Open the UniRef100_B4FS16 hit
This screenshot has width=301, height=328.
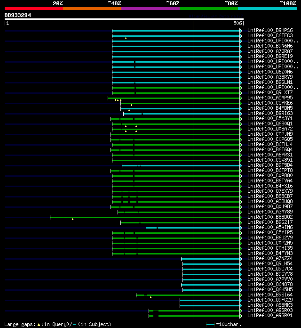pyautogui.click(x=270, y=186)
